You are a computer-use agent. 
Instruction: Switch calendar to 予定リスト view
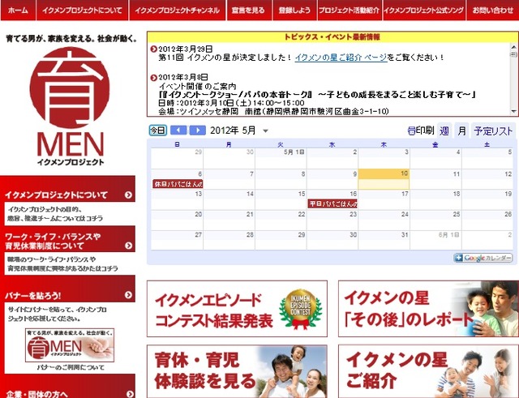coord(493,131)
